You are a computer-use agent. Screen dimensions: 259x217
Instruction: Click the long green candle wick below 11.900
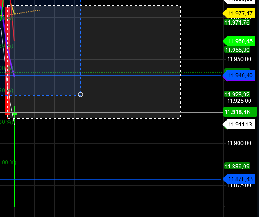tap(15, 175)
